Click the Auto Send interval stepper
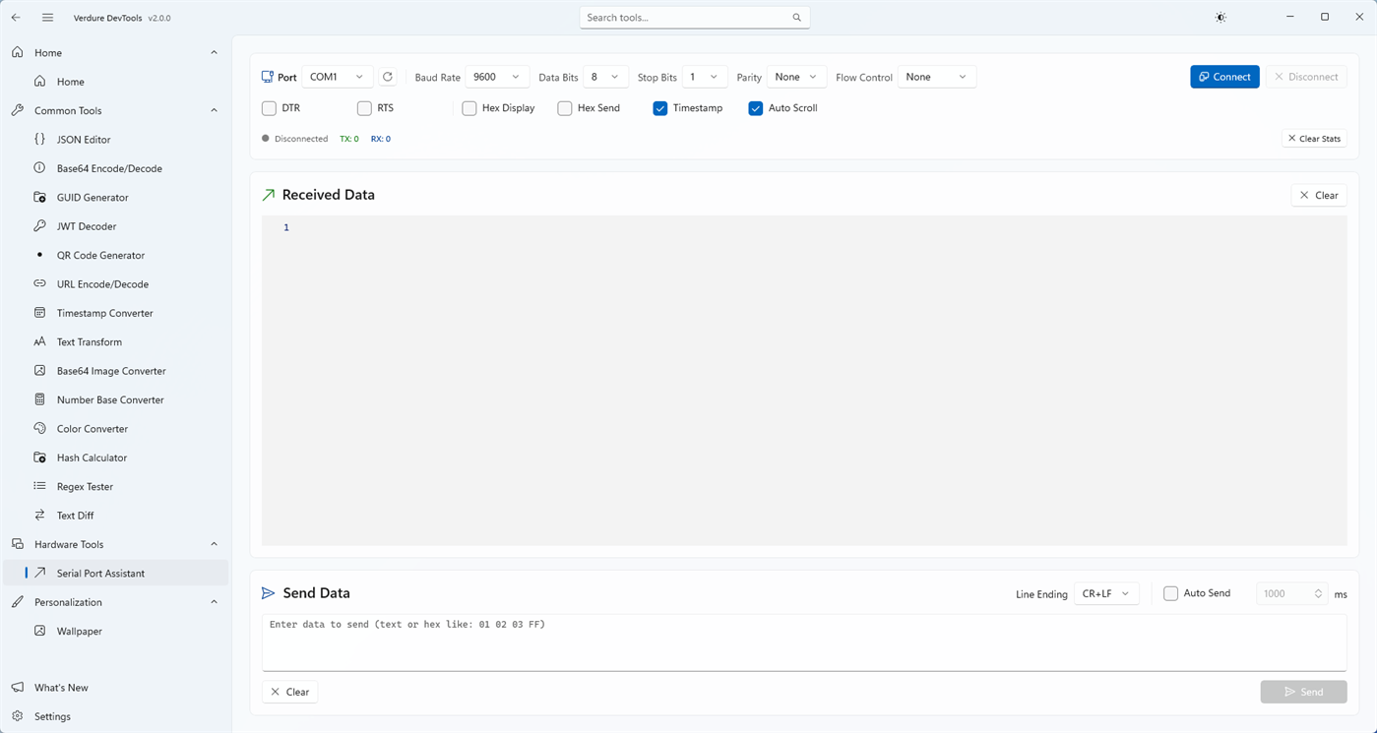 point(1319,593)
